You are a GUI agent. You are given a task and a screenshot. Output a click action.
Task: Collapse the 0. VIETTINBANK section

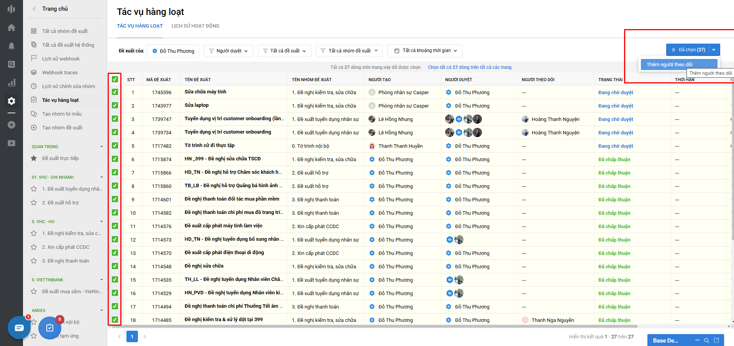click(x=102, y=280)
